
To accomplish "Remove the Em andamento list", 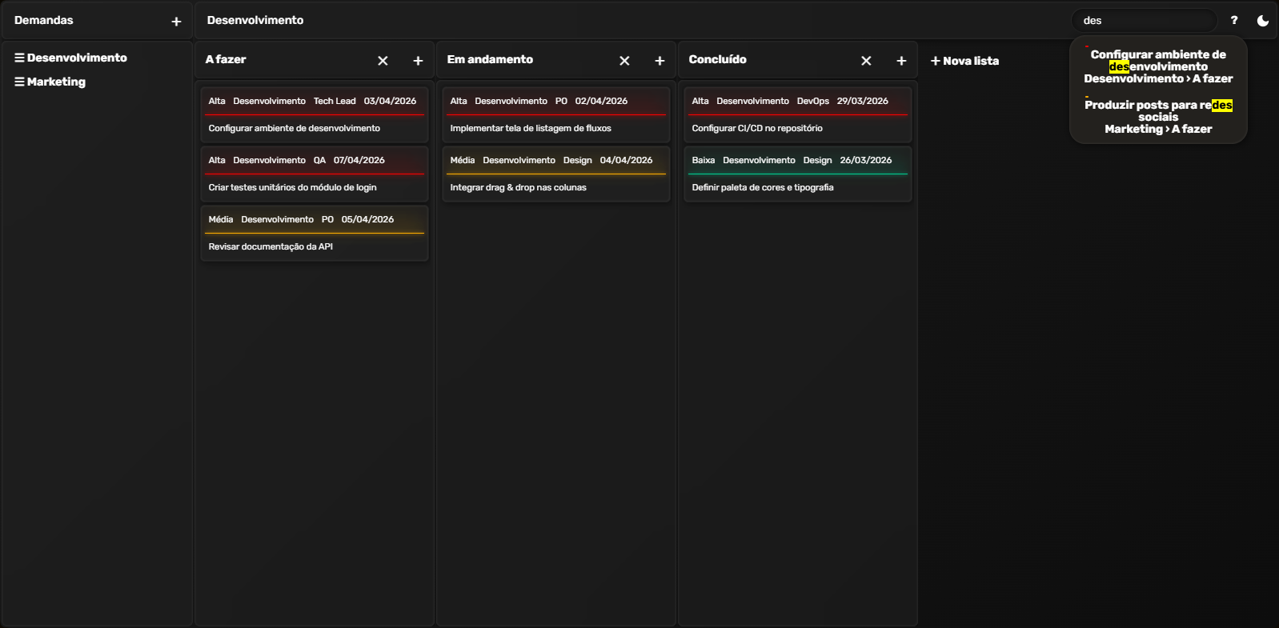I will 624,61.
